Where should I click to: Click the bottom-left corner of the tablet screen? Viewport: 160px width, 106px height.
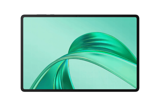pos(24,89)
